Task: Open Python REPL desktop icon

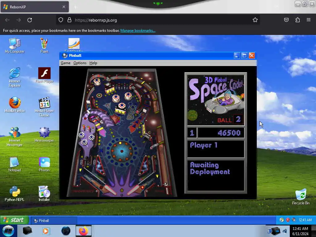Action: pos(15,194)
